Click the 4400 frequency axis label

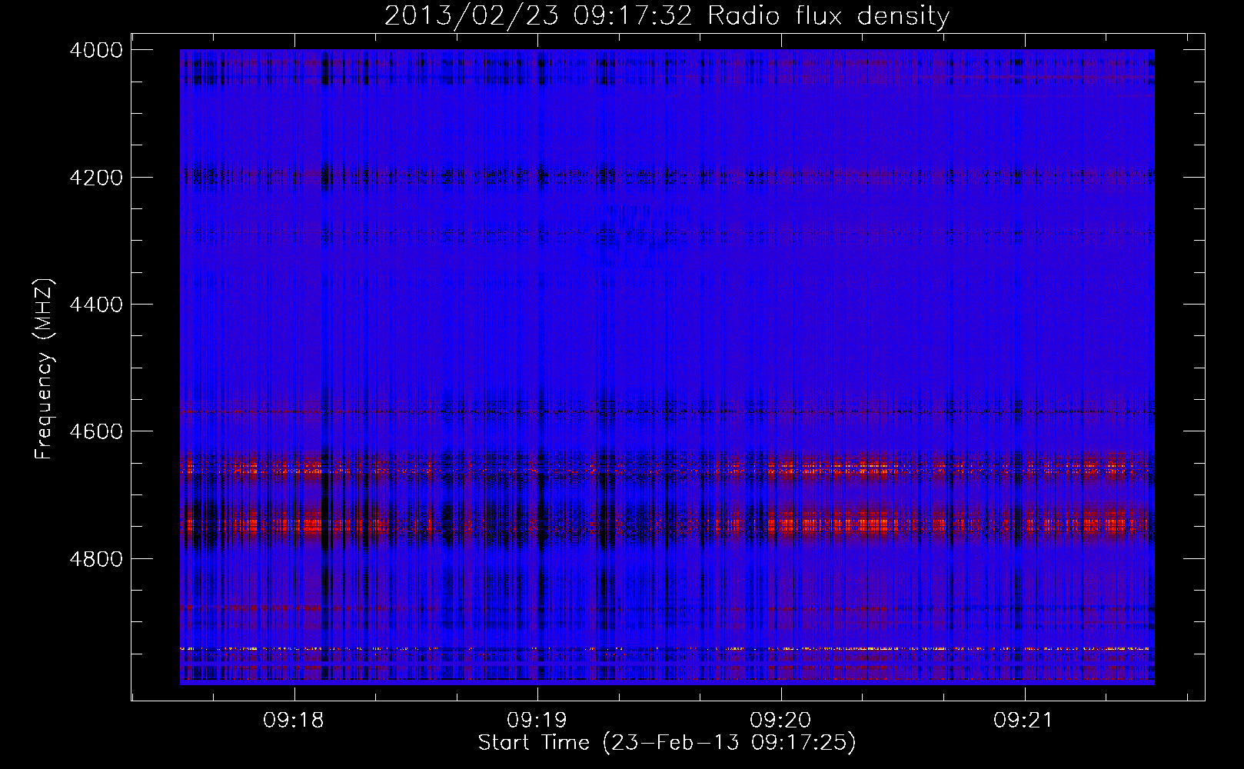tap(96, 305)
